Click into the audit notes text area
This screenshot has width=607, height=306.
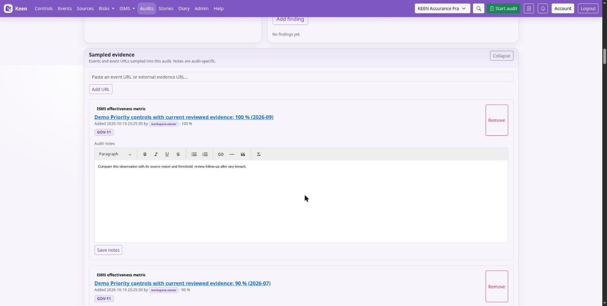301,201
